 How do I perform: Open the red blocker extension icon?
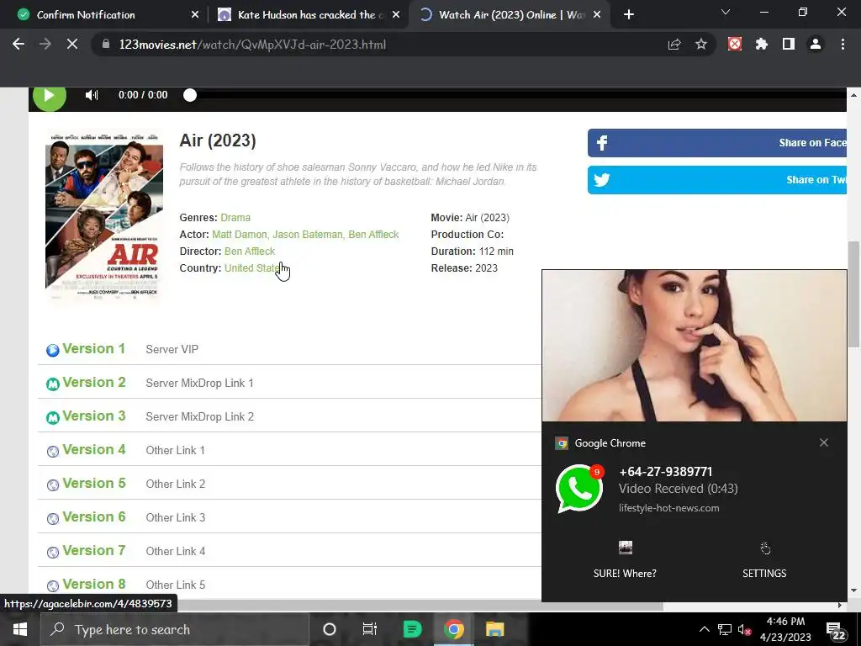tap(735, 44)
